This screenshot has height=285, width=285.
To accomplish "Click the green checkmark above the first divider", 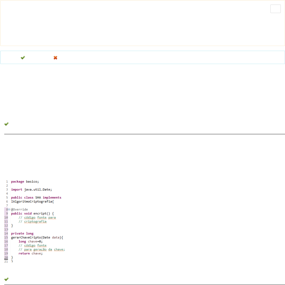I will 6,124.
